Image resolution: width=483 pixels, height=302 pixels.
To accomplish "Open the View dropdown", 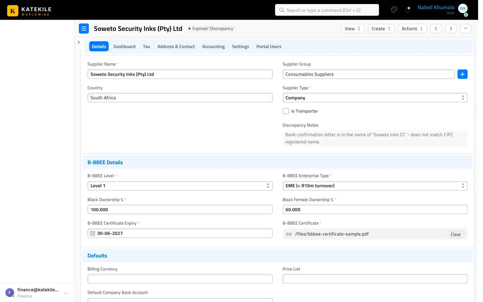I will (353, 29).
